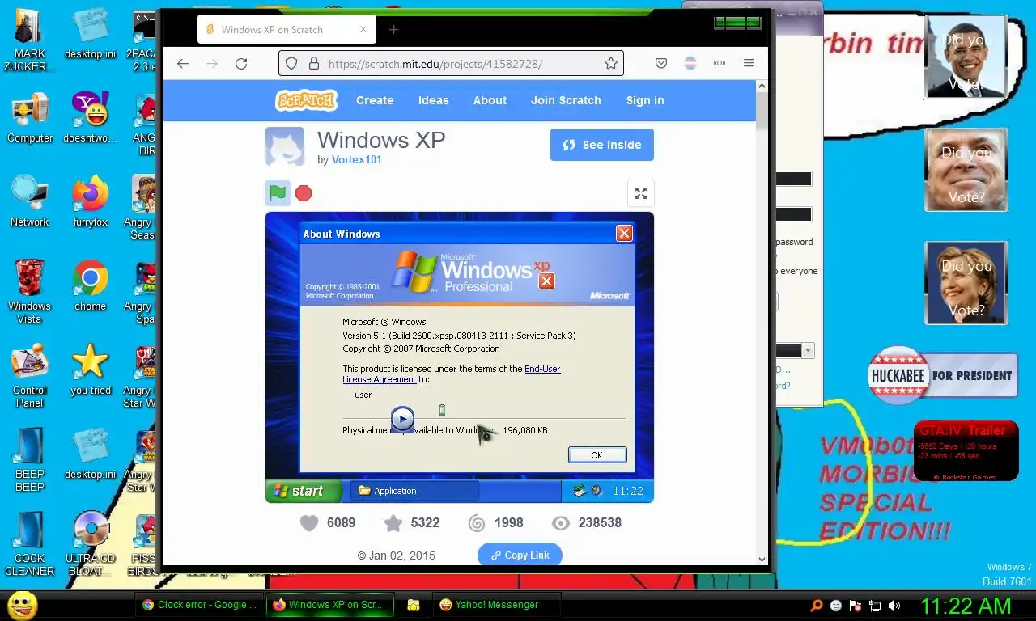This screenshot has height=621, width=1036.
Task: Go to the Scratch logo home
Action: (306, 100)
